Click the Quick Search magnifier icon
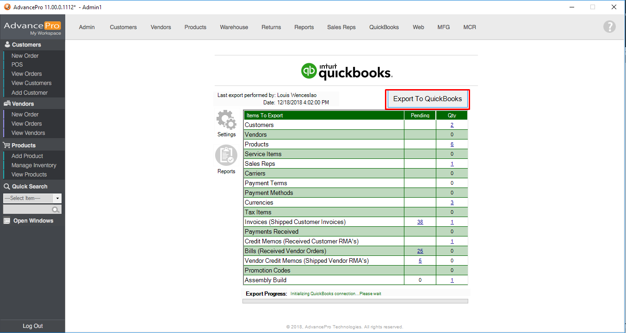626x333 pixels. coord(56,210)
